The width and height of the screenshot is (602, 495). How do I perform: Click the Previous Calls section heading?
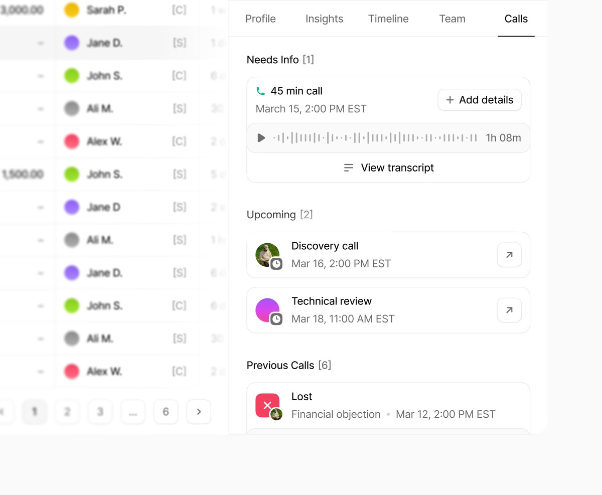point(280,365)
